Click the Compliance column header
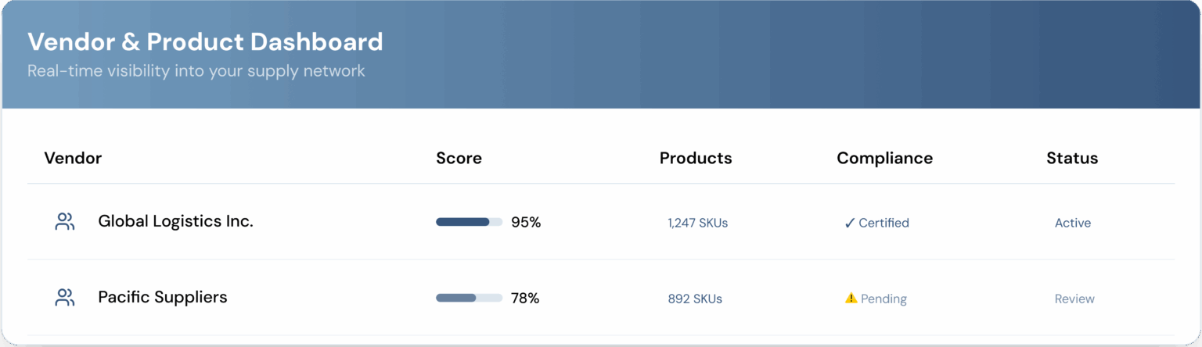The width and height of the screenshot is (1202, 347). click(x=884, y=158)
